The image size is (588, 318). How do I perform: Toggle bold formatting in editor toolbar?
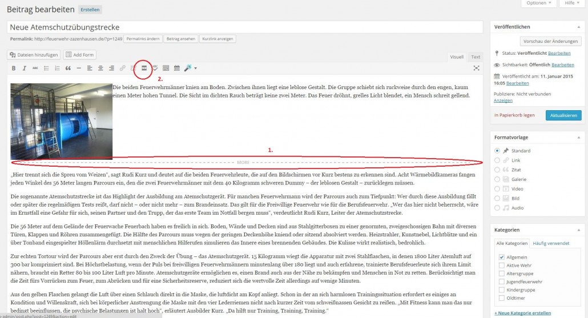point(14,68)
